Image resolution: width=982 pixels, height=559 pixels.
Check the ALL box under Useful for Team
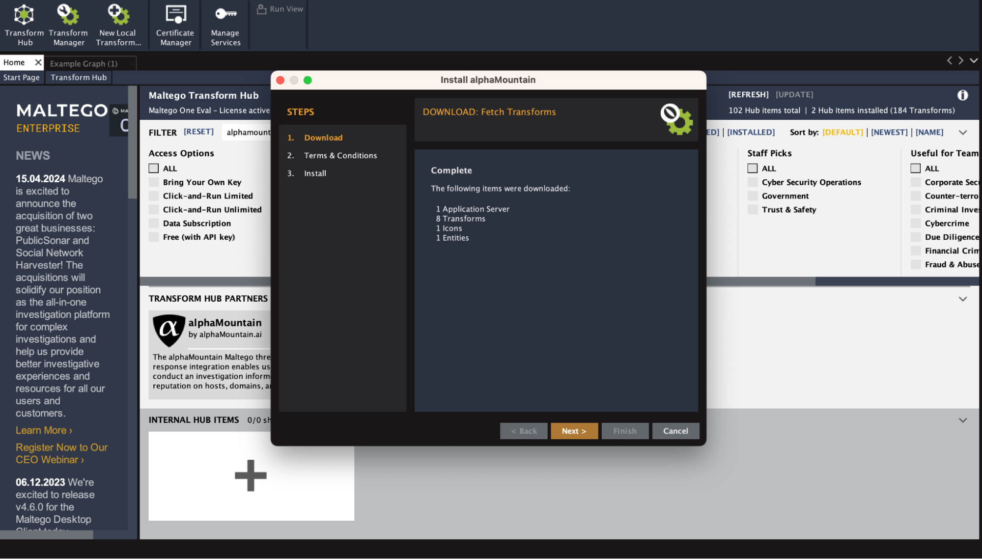(915, 168)
